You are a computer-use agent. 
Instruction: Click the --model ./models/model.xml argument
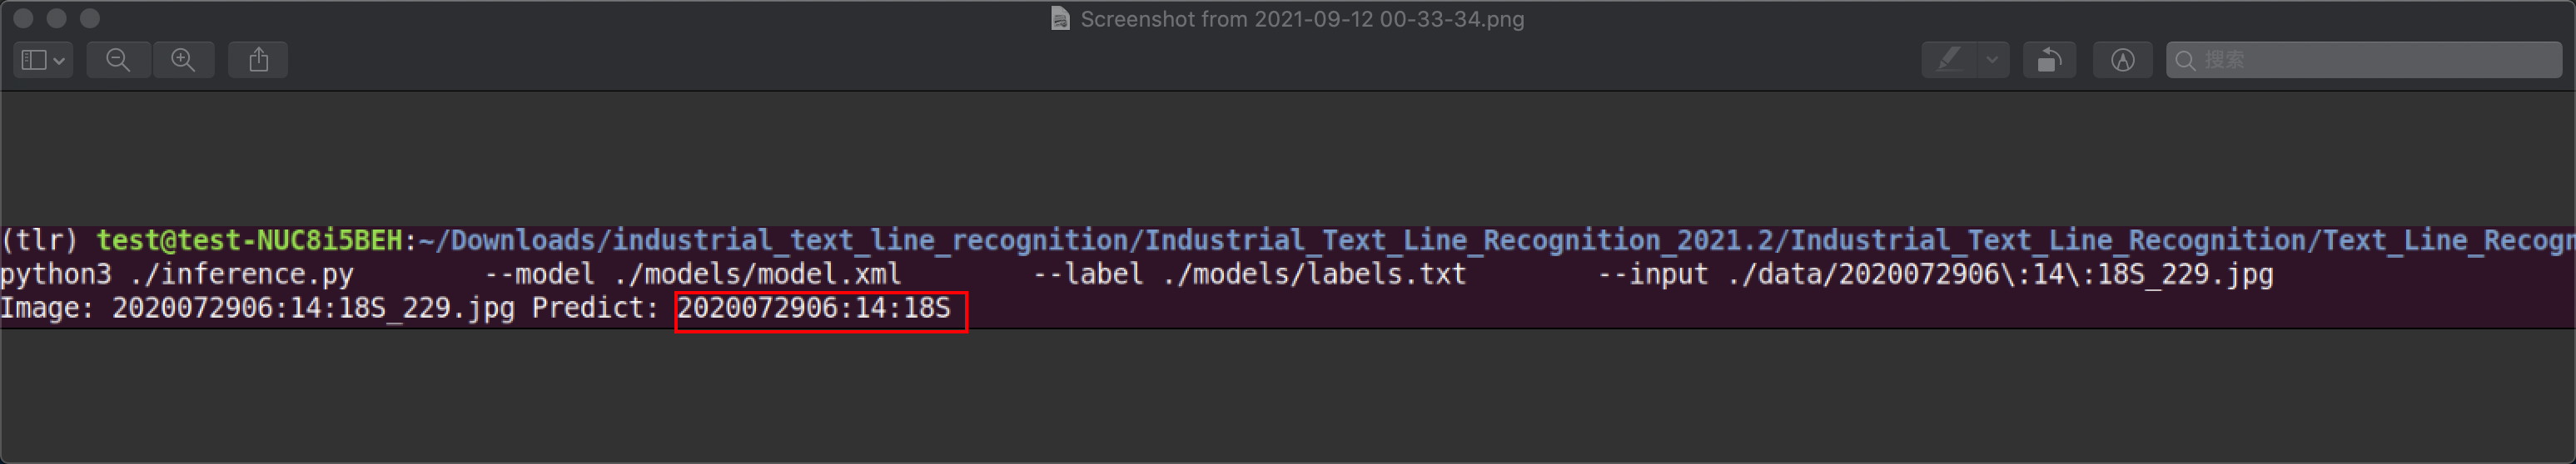[693, 274]
